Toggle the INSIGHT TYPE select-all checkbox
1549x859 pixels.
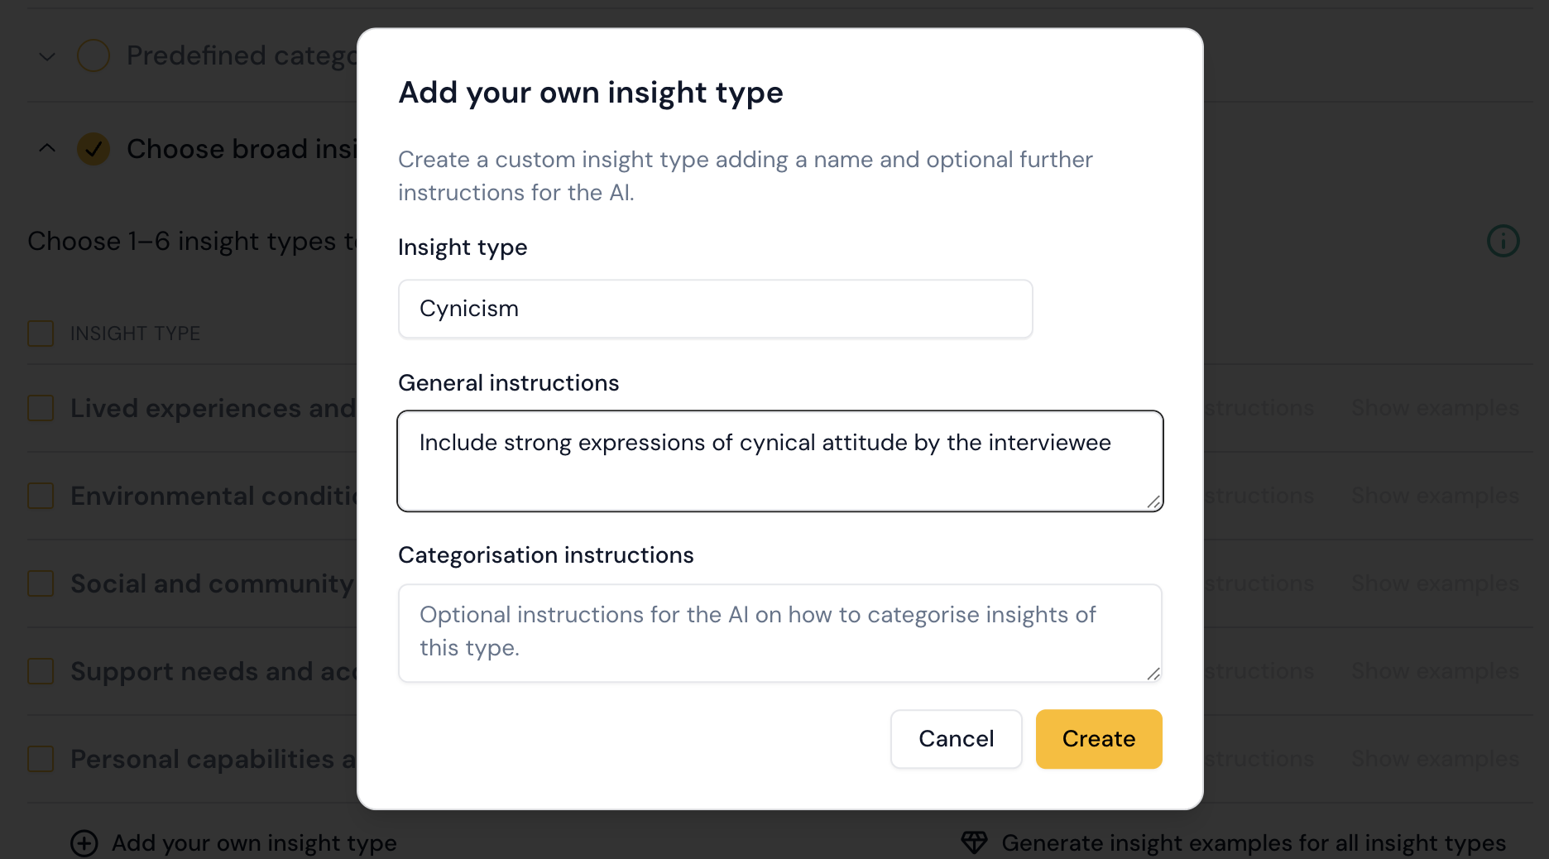coord(41,334)
